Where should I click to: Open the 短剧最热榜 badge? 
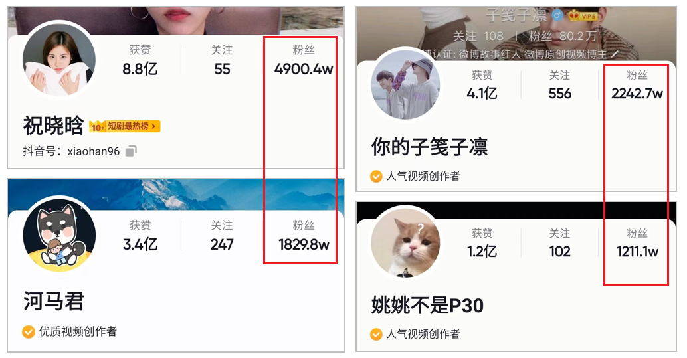tap(125, 126)
